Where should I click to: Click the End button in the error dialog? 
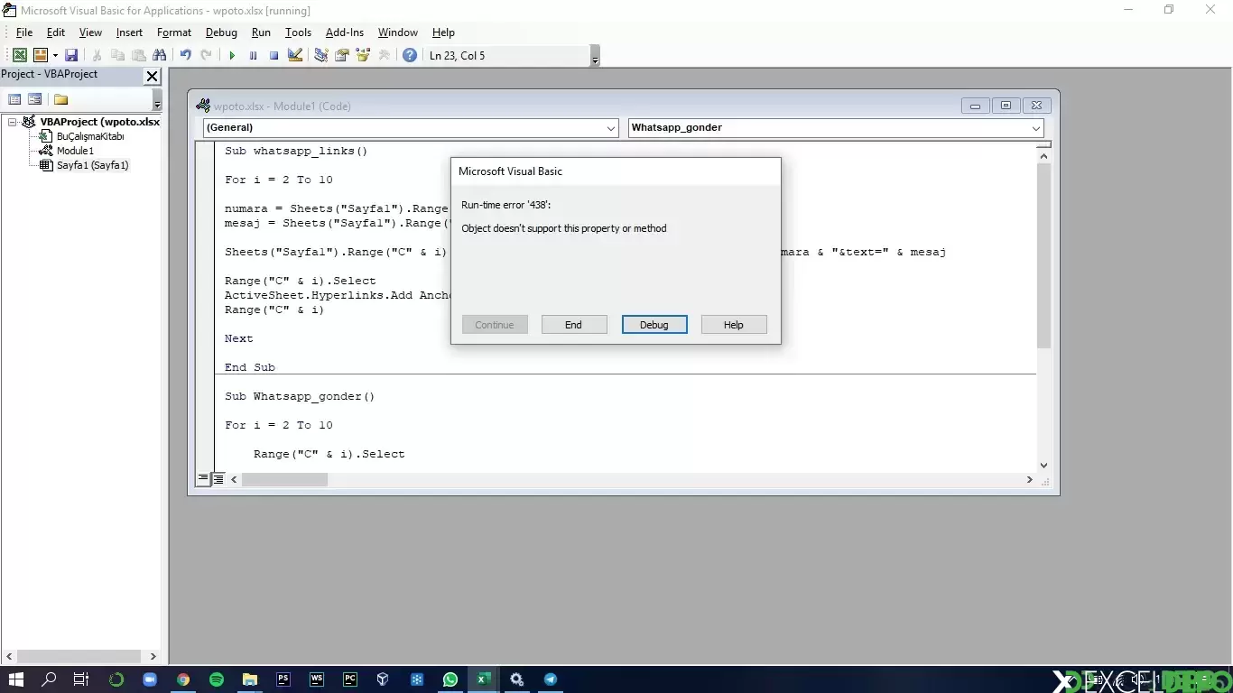coord(574,325)
